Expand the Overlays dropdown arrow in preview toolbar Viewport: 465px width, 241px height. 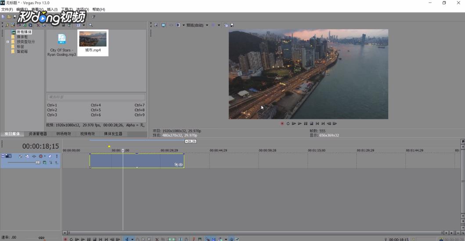[x=219, y=25]
